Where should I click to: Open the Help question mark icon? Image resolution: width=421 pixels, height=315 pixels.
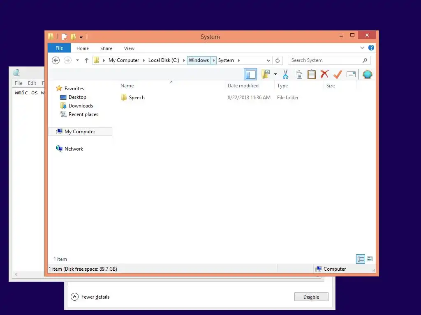click(x=371, y=48)
